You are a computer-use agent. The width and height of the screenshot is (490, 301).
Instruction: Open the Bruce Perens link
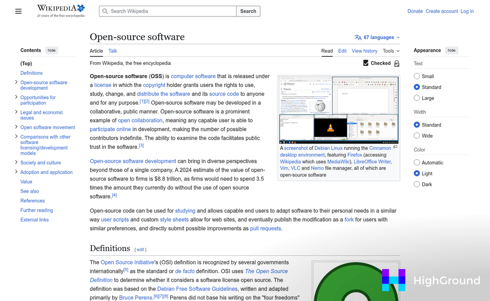[135, 298]
